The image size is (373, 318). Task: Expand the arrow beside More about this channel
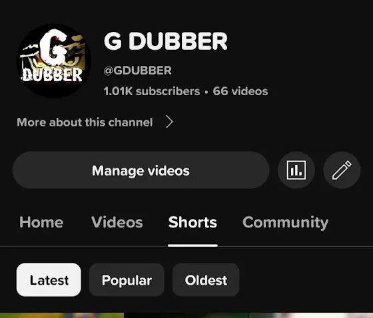(x=169, y=122)
